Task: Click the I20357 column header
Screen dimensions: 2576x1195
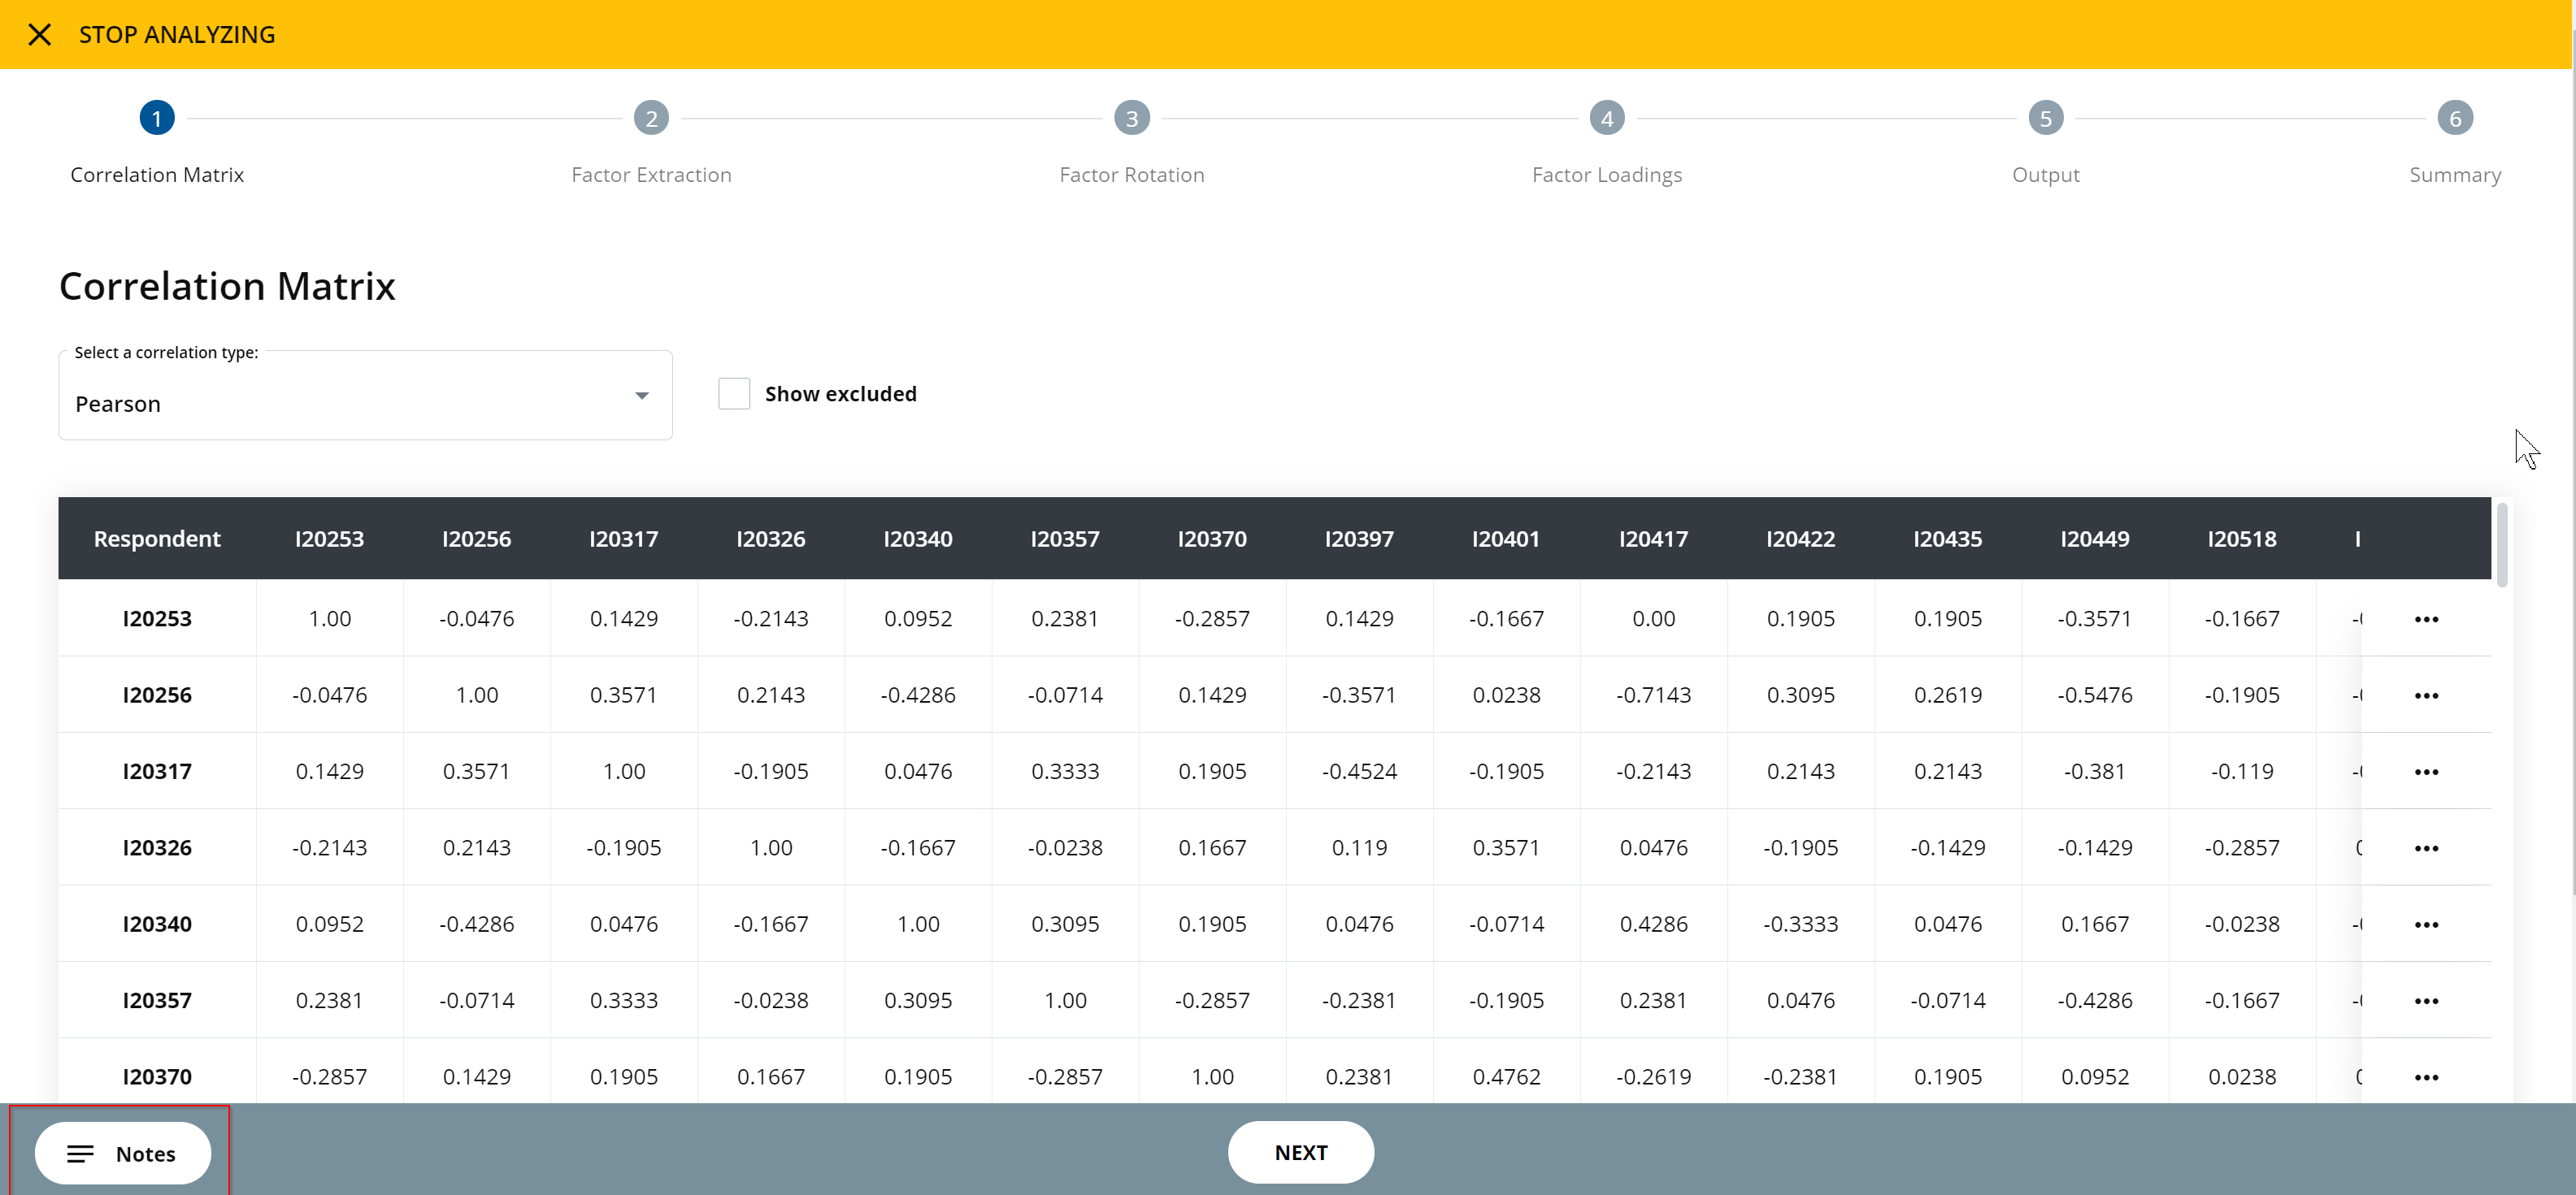Action: click(x=1064, y=539)
